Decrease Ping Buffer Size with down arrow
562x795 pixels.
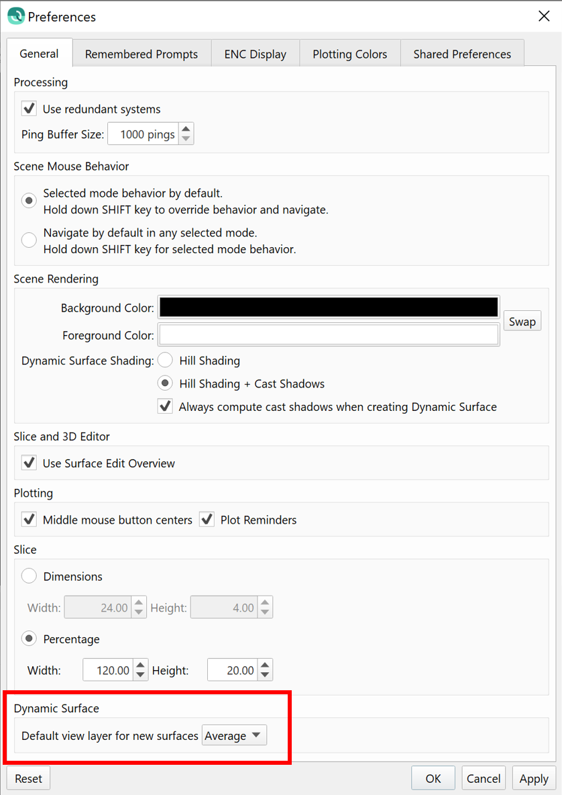[186, 139]
